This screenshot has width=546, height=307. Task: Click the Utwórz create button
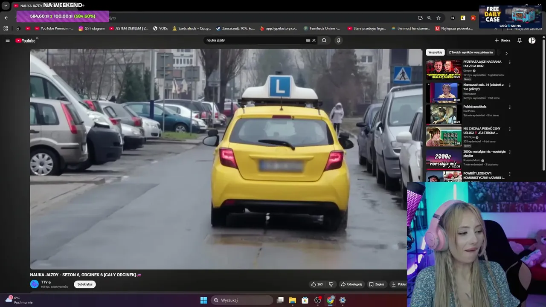point(502,41)
